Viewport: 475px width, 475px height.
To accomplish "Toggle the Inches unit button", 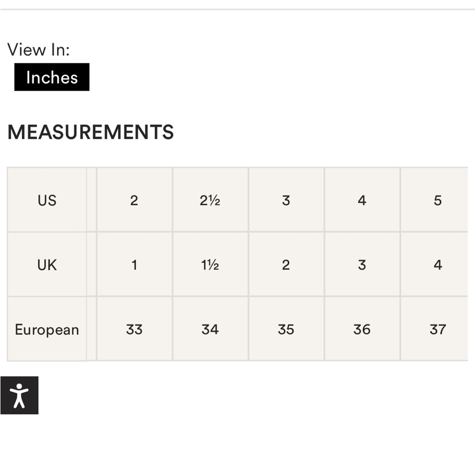I will (x=52, y=77).
